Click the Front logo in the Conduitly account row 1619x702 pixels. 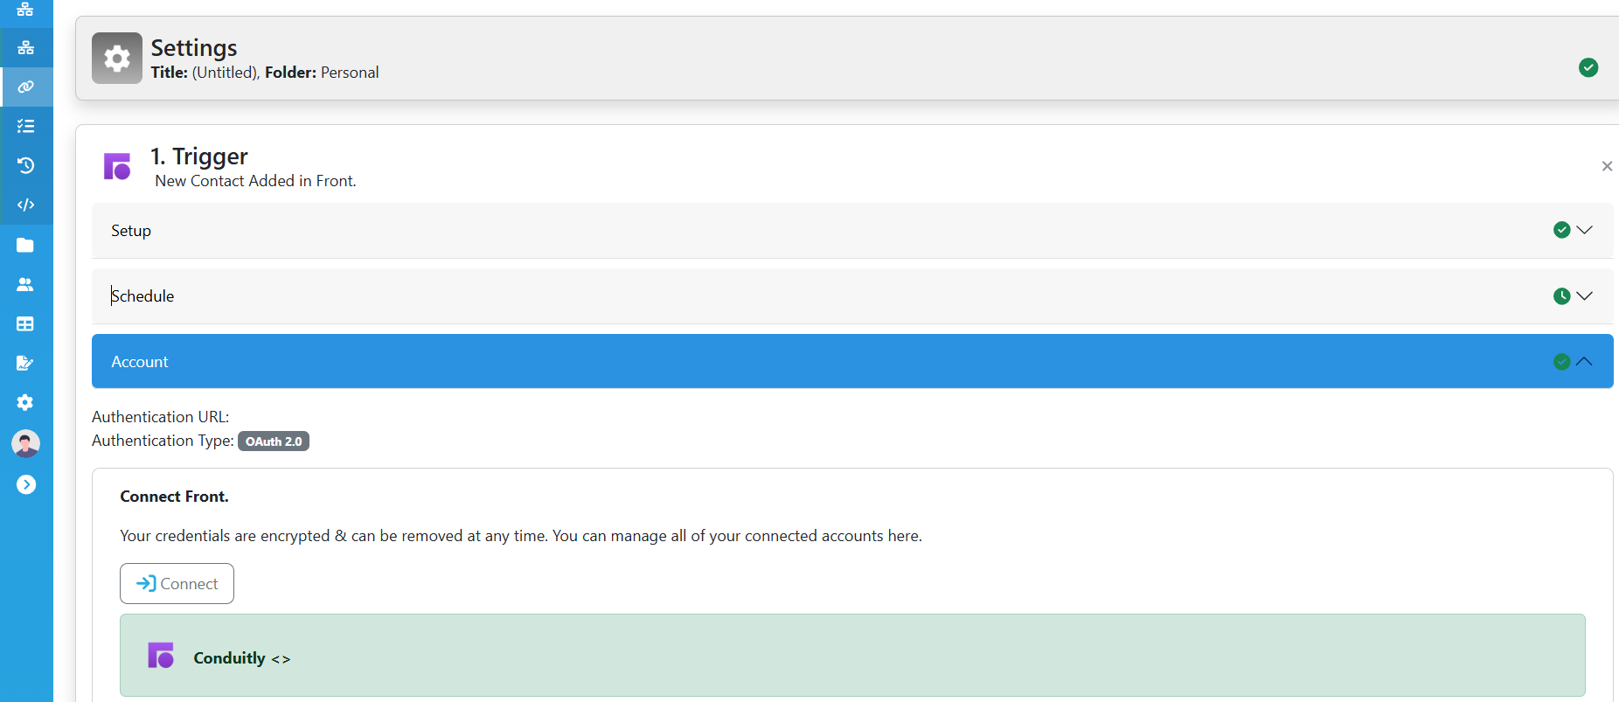[161, 656]
